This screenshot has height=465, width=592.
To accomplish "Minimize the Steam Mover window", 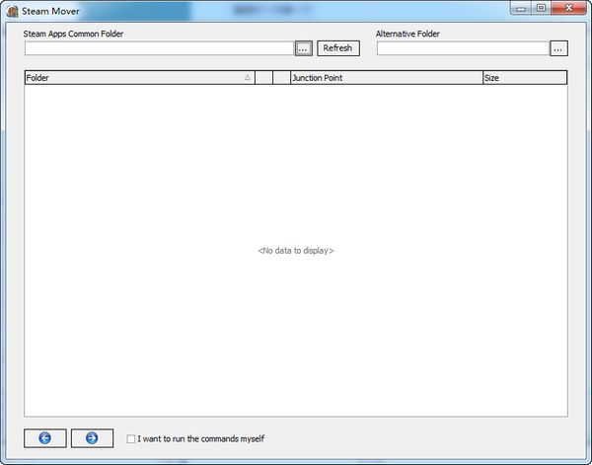I will pos(521,8).
